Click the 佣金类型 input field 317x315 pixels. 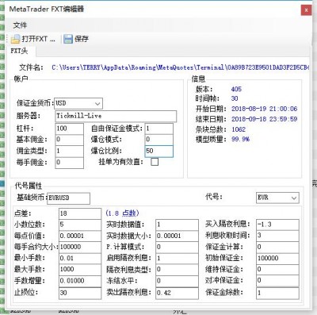[x=69, y=151]
